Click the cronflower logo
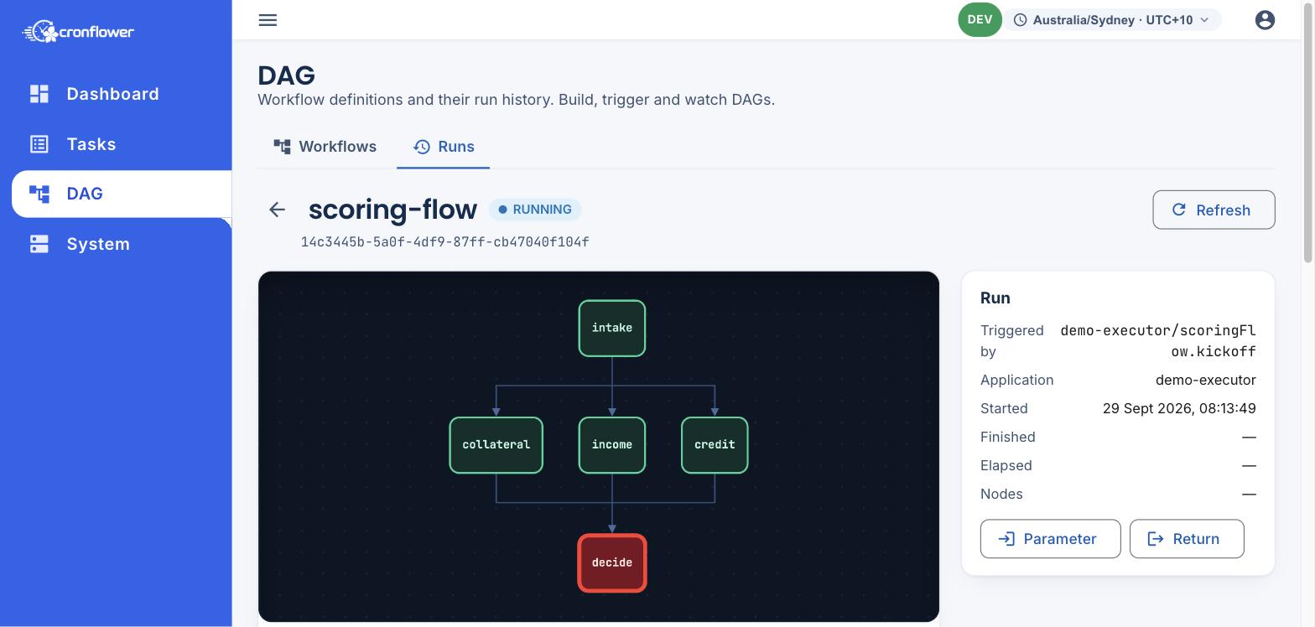This screenshot has height=627, width=1315. 78,32
